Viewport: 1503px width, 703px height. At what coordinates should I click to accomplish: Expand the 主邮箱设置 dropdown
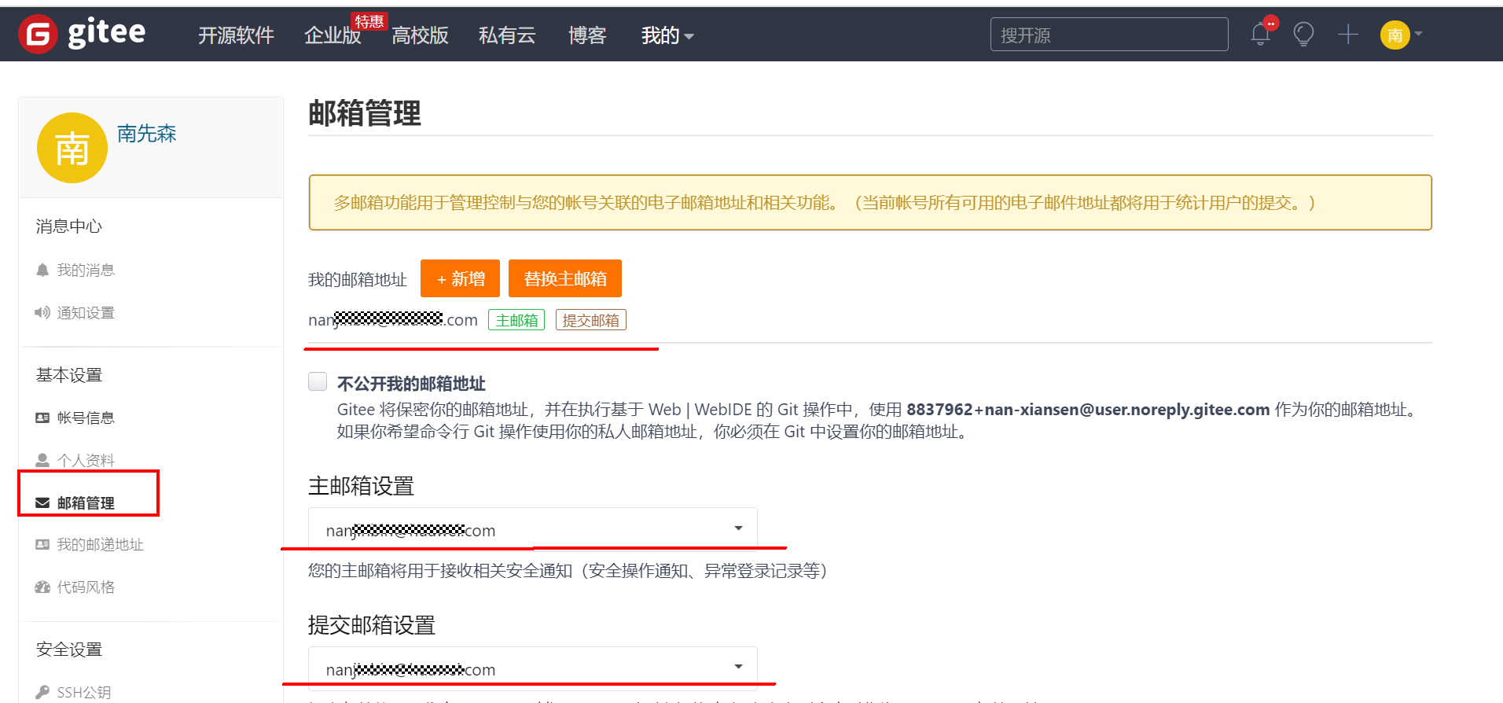pyautogui.click(x=533, y=529)
